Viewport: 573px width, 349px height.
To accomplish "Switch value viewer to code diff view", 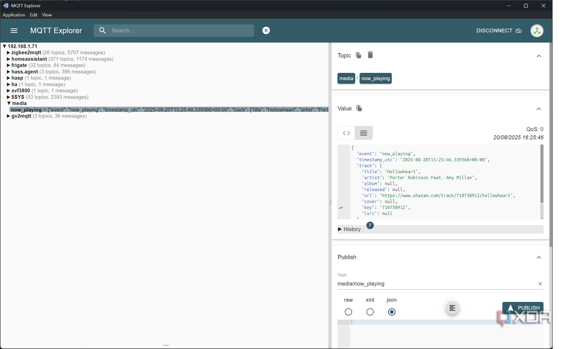I will 346,133.
